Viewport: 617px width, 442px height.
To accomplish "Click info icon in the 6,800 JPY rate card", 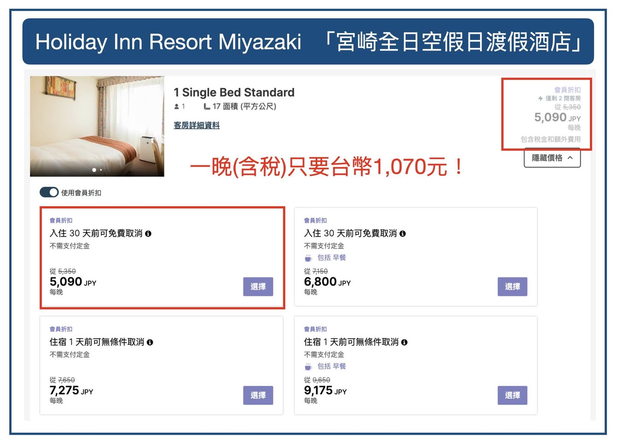I will [403, 234].
